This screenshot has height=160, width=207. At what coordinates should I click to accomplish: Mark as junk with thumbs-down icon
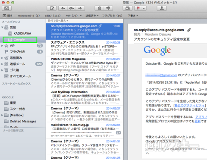108,8
